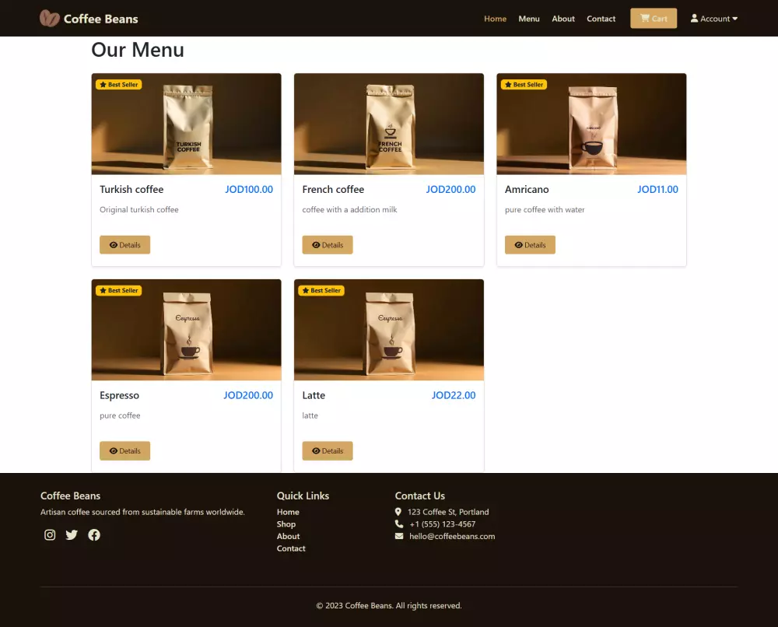Click the 'Original turkish coffee' description
The image size is (778, 627).
click(139, 209)
